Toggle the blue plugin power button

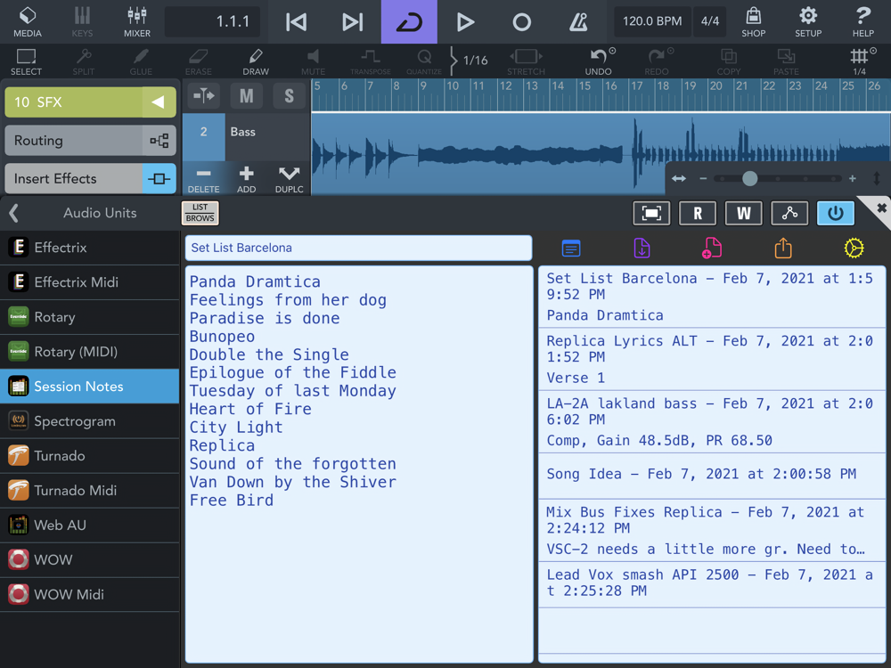pyautogui.click(x=835, y=214)
